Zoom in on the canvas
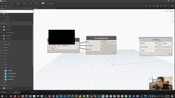Image resolution: width=175 pixels, height=98 pixels. click(x=173, y=17)
